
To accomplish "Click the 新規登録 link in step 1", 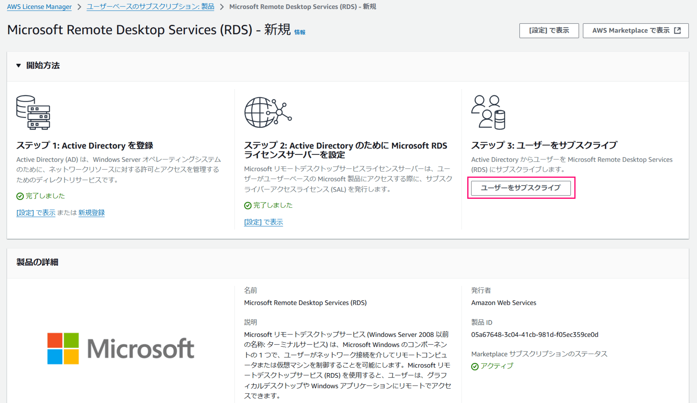I will (91, 213).
